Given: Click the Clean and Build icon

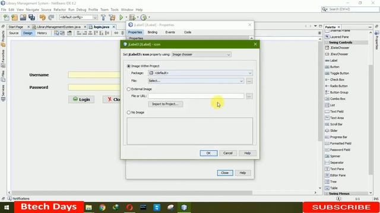Looking at the screenshot, I should 112,17.
